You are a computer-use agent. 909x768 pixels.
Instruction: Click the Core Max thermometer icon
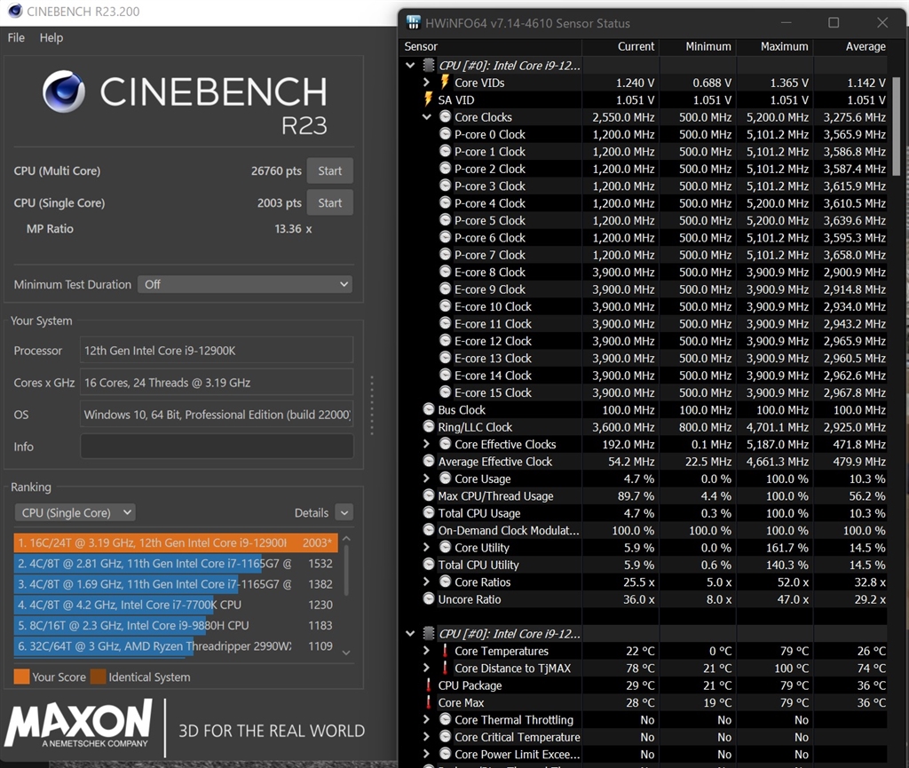(x=429, y=702)
